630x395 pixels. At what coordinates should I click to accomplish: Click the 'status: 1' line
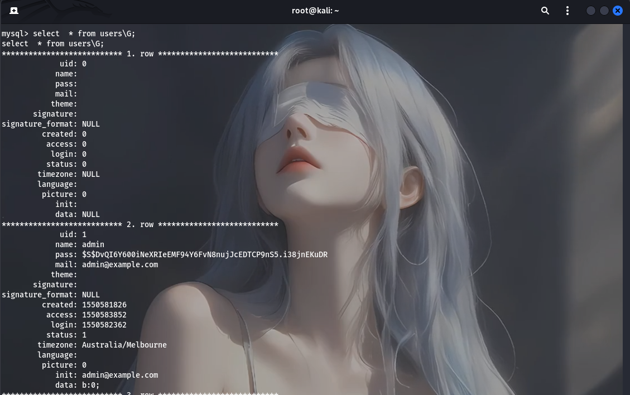click(66, 335)
